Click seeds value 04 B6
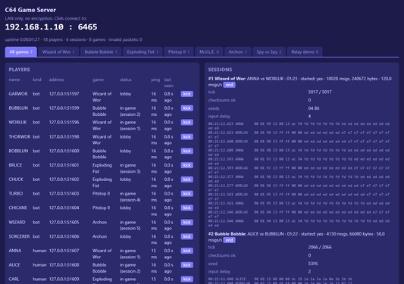This screenshot has width=404, height=284. (x=314, y=108)
